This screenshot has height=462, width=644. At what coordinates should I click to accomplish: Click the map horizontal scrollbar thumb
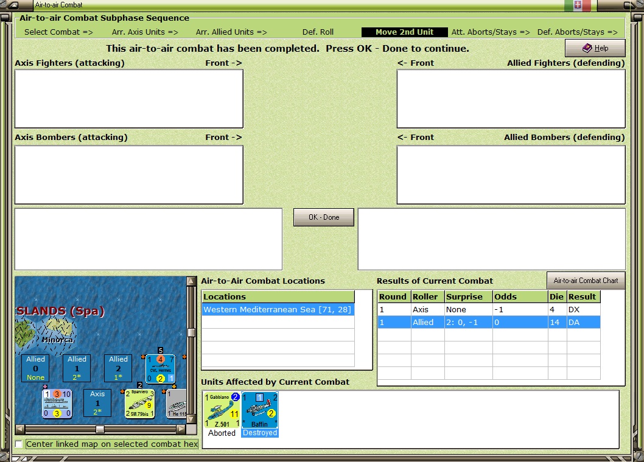100,429
